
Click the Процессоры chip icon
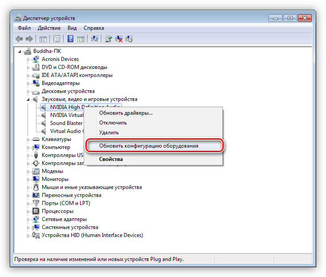[36, 211]
